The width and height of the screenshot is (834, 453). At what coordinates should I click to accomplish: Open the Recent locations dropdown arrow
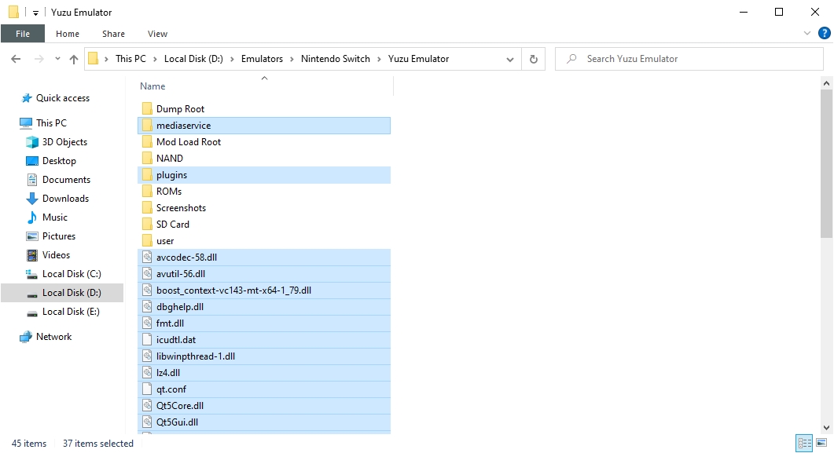57,59
